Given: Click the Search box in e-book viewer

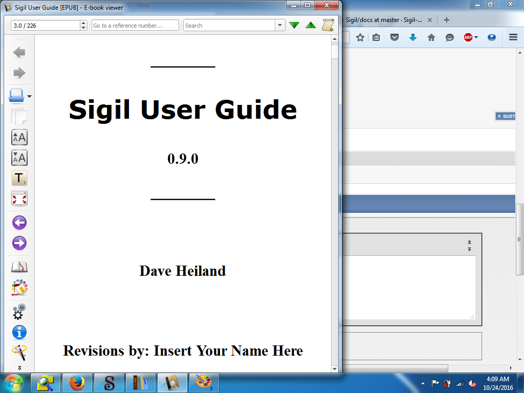Looking at the screenshot, I should click(x=229, y=26).
